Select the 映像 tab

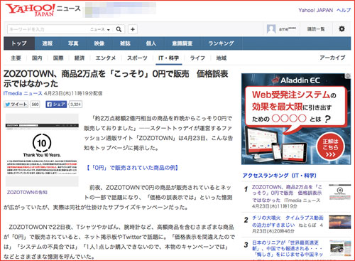click(x=99, y=43)
